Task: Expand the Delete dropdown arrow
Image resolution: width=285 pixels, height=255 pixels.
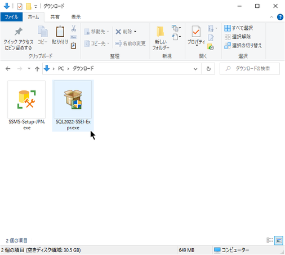Action: pyautogui.click(x=135, y=32)
